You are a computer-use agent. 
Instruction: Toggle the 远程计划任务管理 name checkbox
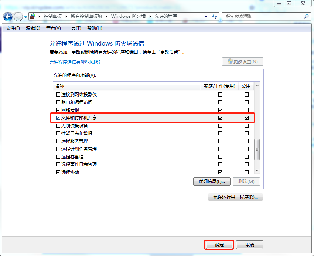coord(58,149)
